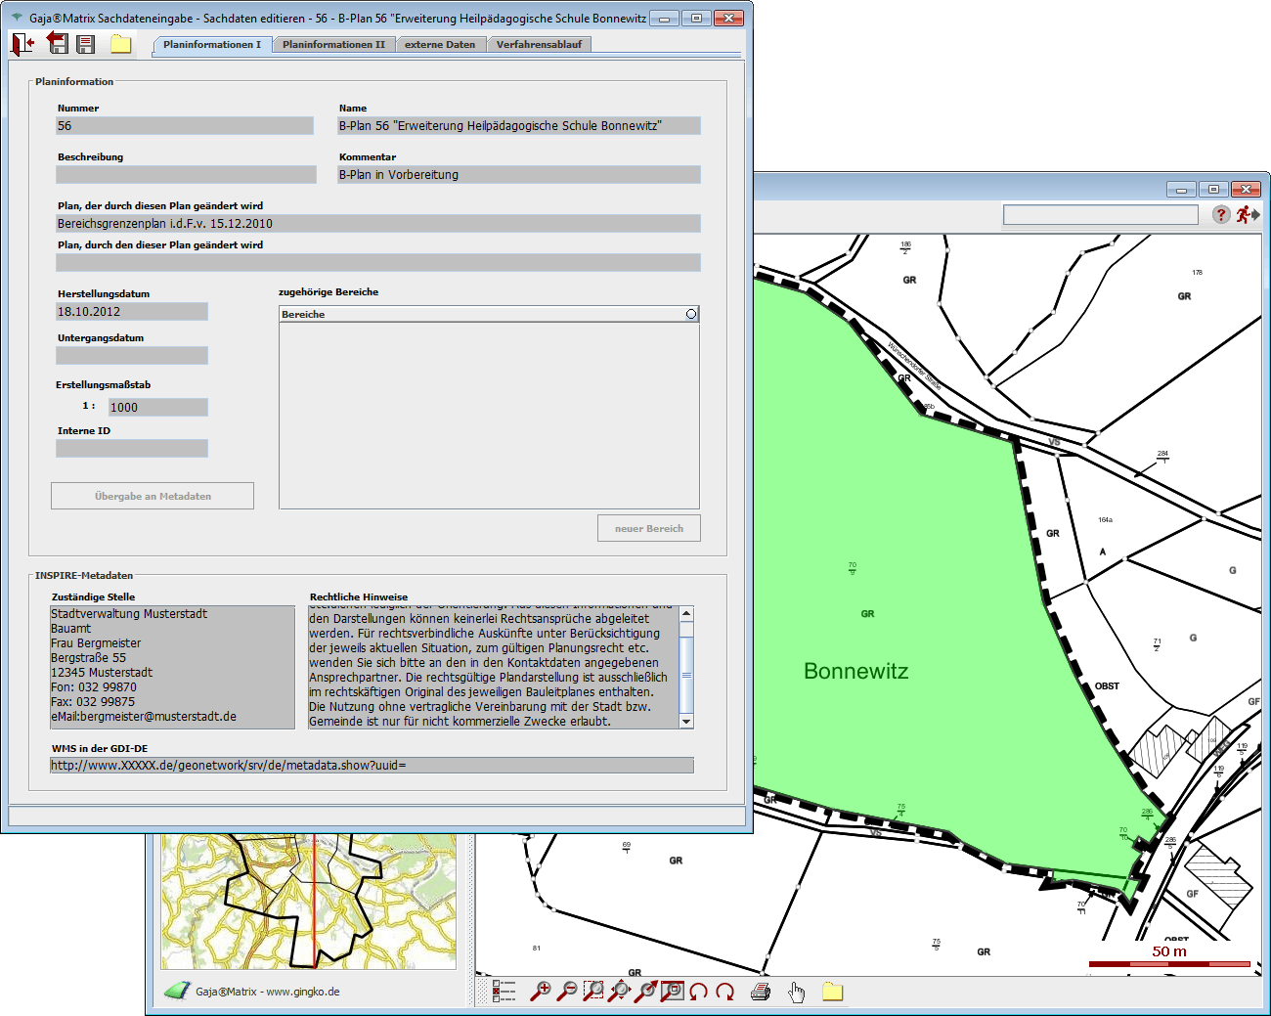Image resolution: width=1271 pixels, height=1016 pixels.
Task: Click the overview map thumbnail
Action: coord(309,901)
